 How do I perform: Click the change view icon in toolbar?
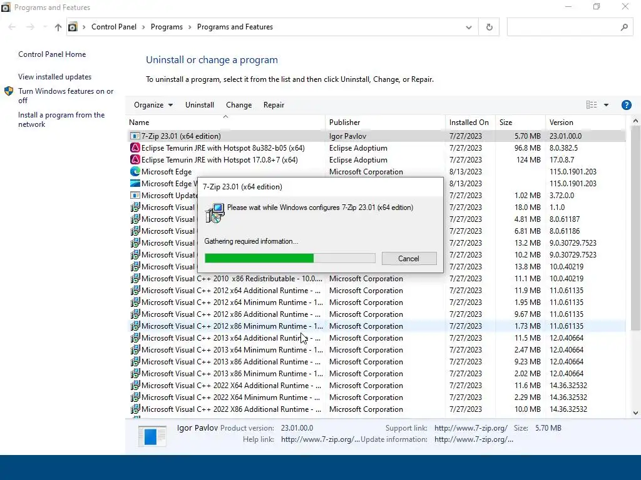point(592,105)
